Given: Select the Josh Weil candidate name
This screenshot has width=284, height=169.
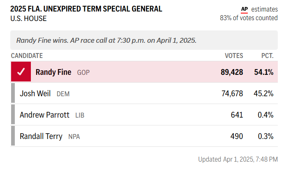Looking at the screenshot, I should pyautogui.click(x=35, y=94).
